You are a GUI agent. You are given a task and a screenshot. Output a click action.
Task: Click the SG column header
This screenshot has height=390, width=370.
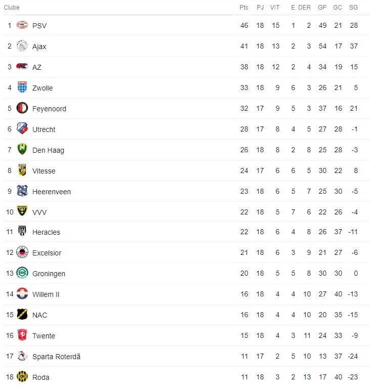pyautogui.click(x=353, y=8)
